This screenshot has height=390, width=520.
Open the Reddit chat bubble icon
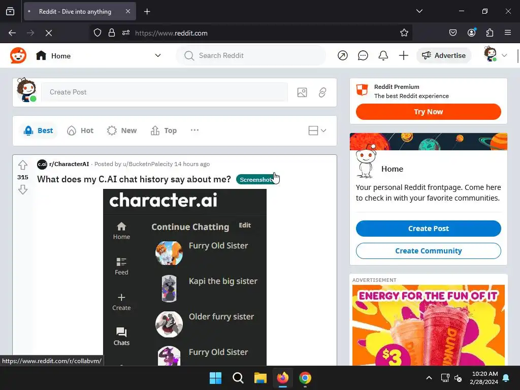363,55
